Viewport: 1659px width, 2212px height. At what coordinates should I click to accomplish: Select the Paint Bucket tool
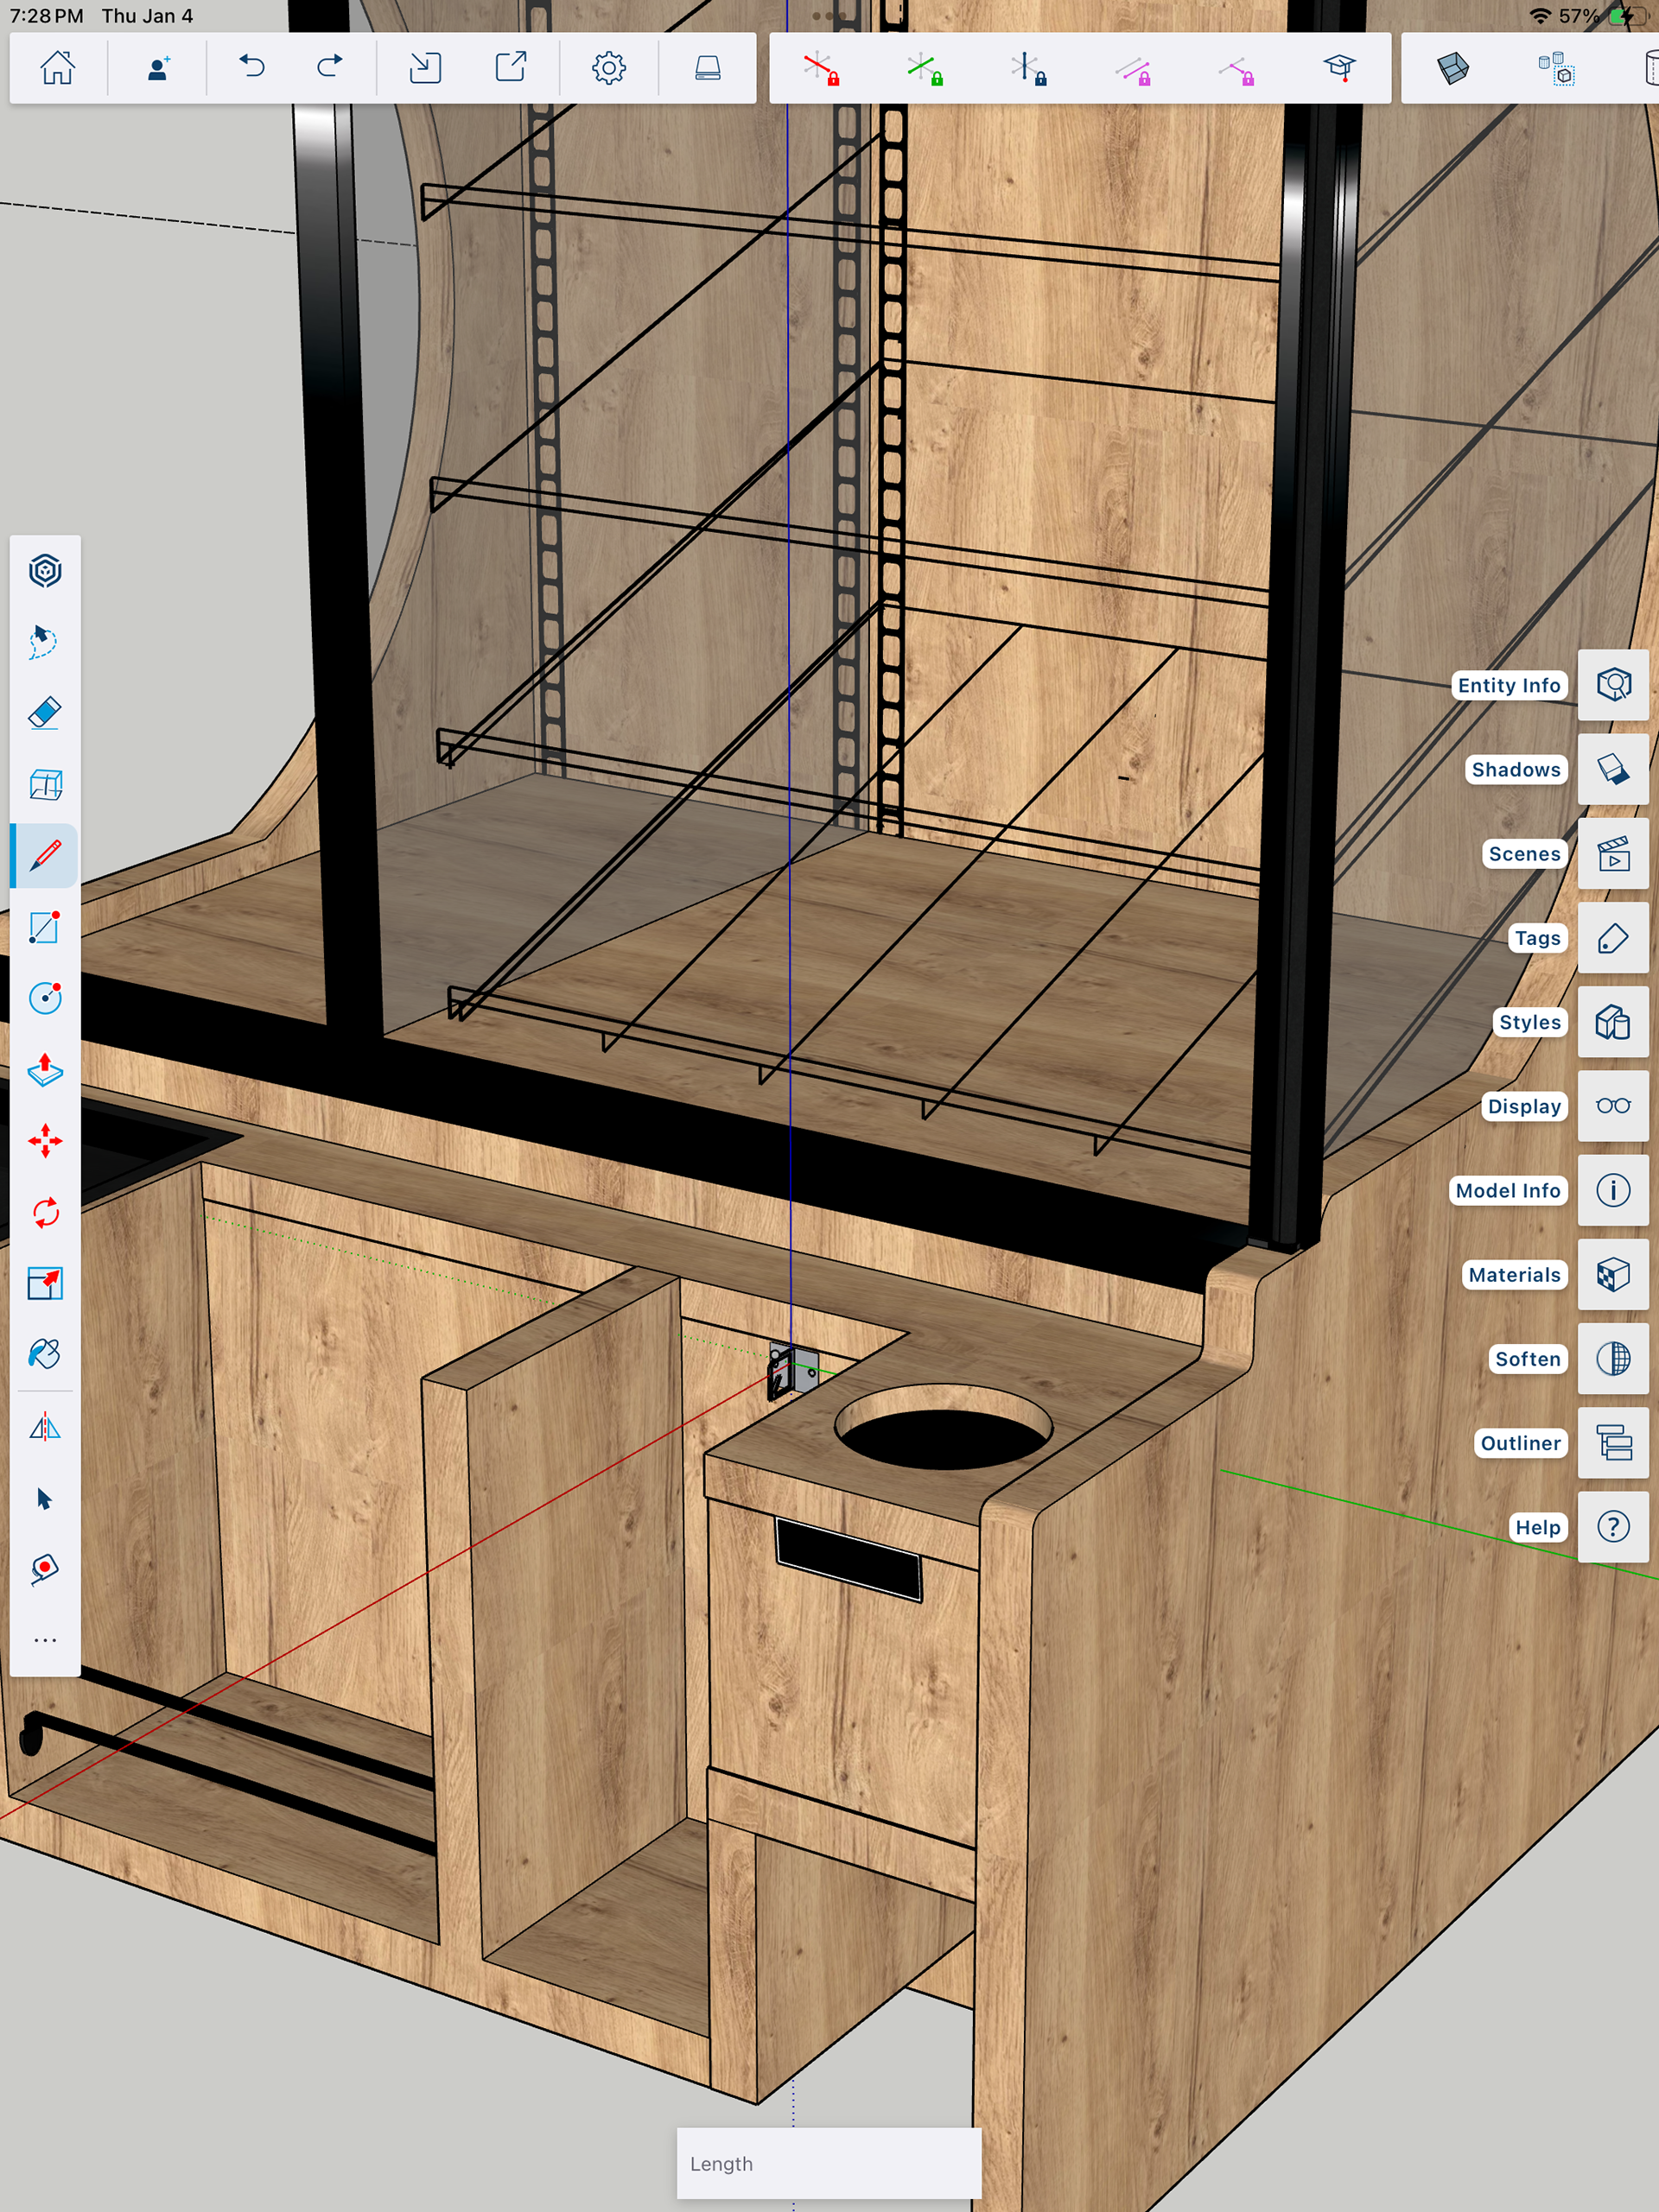tap(45, 1355)
